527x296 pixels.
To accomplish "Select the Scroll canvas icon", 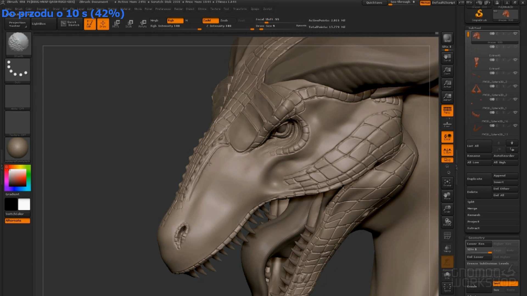I will pos(447,58).
